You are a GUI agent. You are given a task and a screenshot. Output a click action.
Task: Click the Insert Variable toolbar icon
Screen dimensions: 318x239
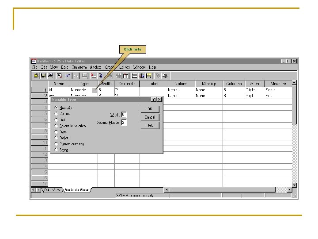(x=126, y=76)
